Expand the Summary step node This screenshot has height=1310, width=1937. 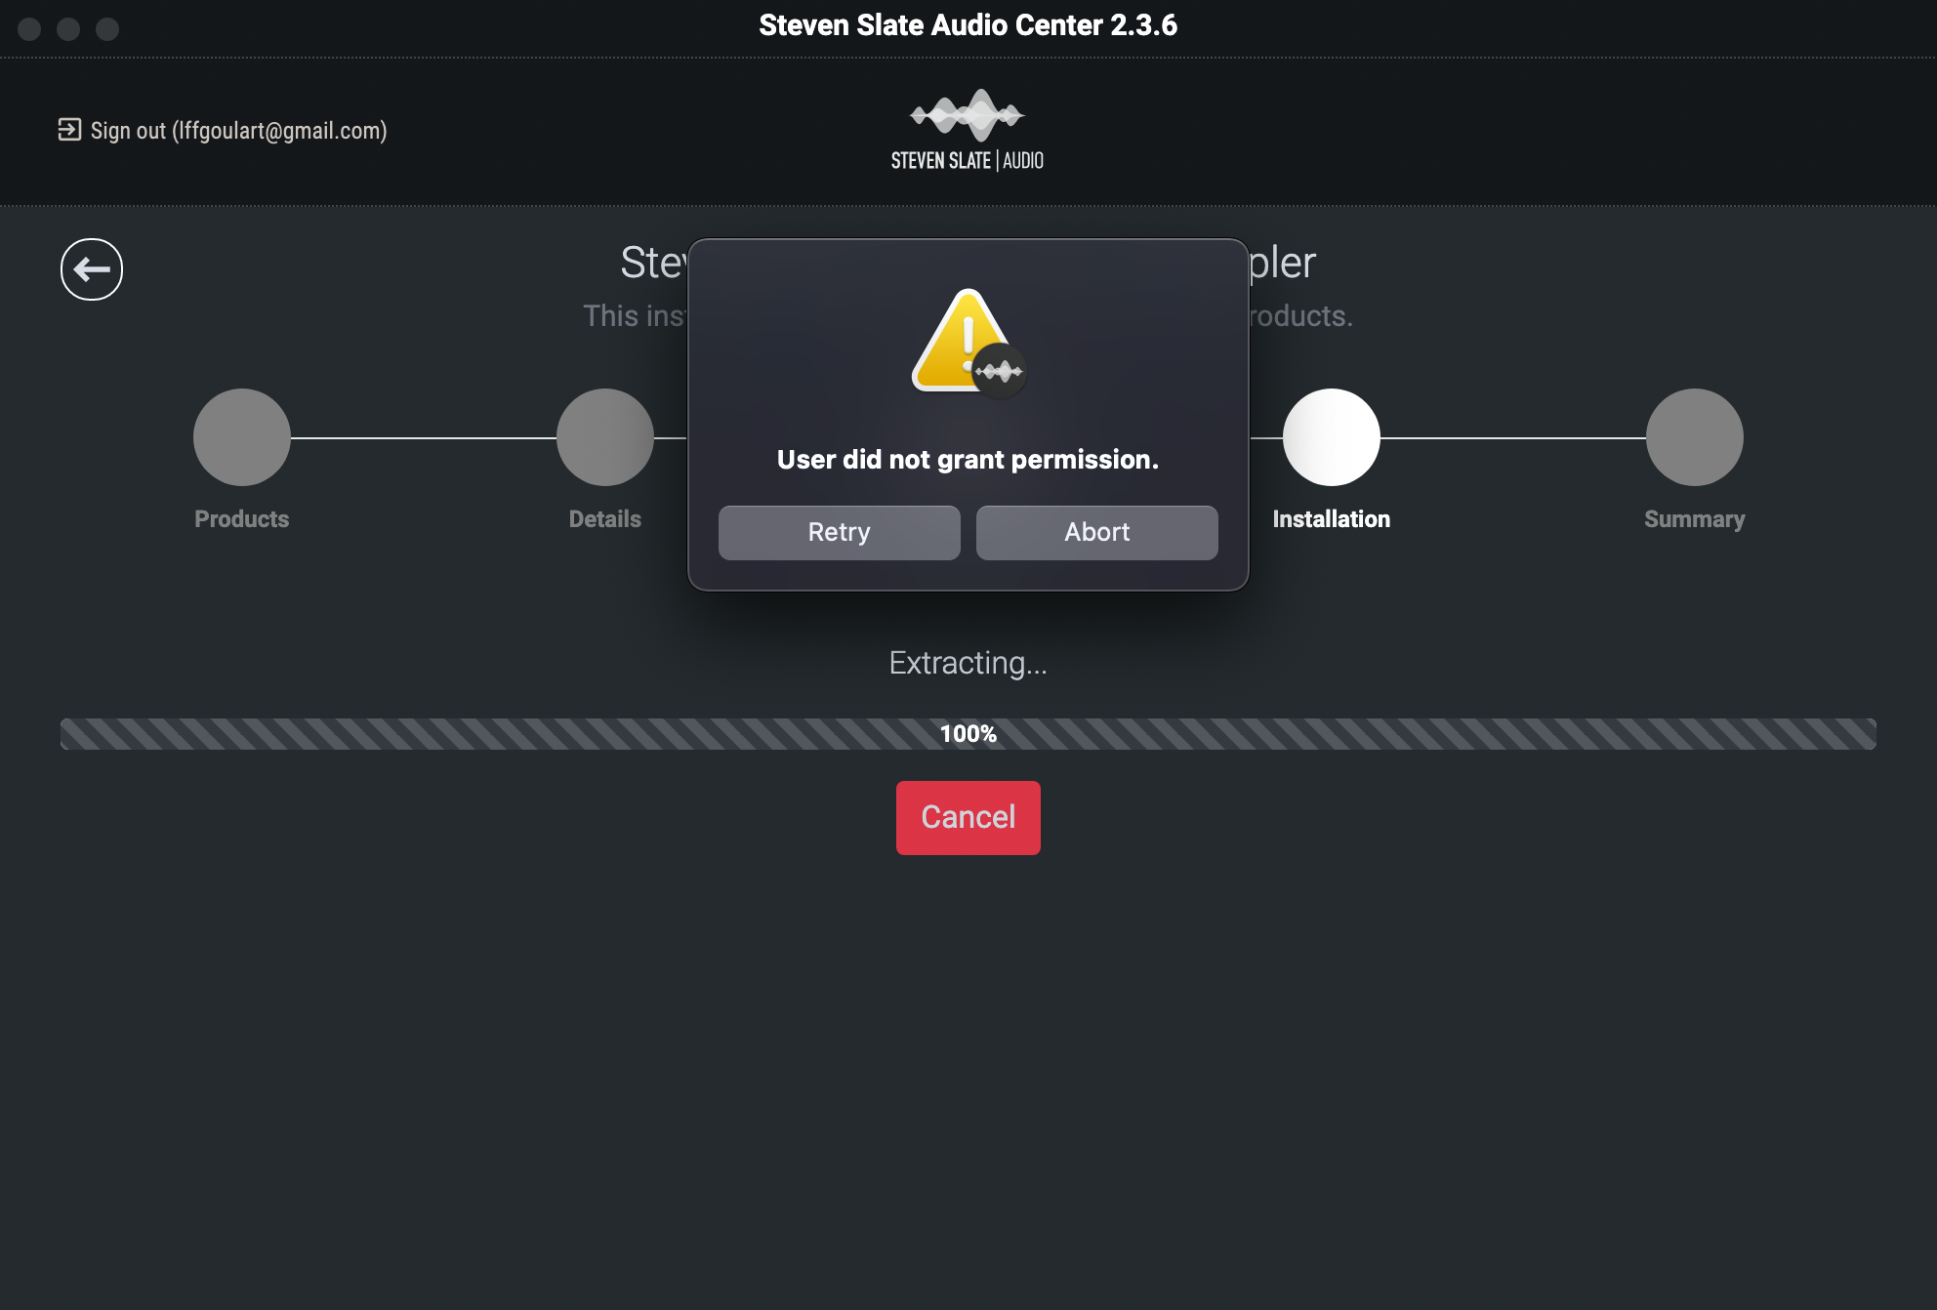(1693, 435)
